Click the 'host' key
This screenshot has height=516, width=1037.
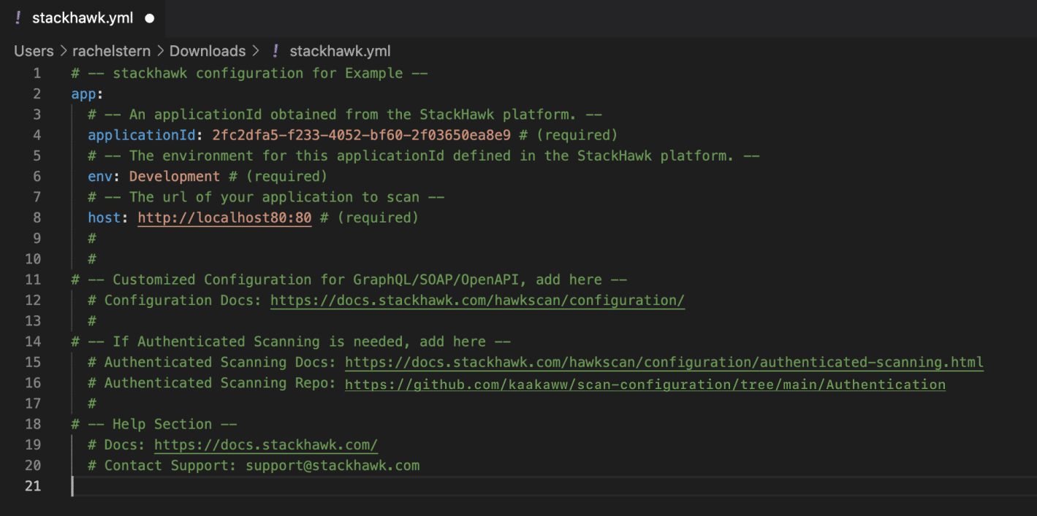[x=105, y=217]
